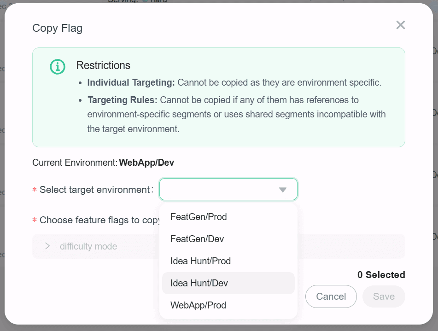
Task: Select WebApp/Prod environment option
Action: (198, 305)
